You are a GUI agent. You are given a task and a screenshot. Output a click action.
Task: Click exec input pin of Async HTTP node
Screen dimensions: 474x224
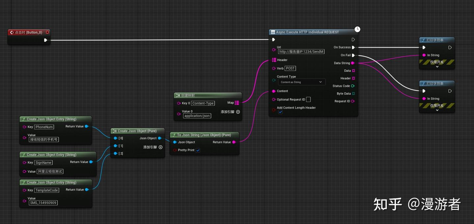(x=274, y=40)
